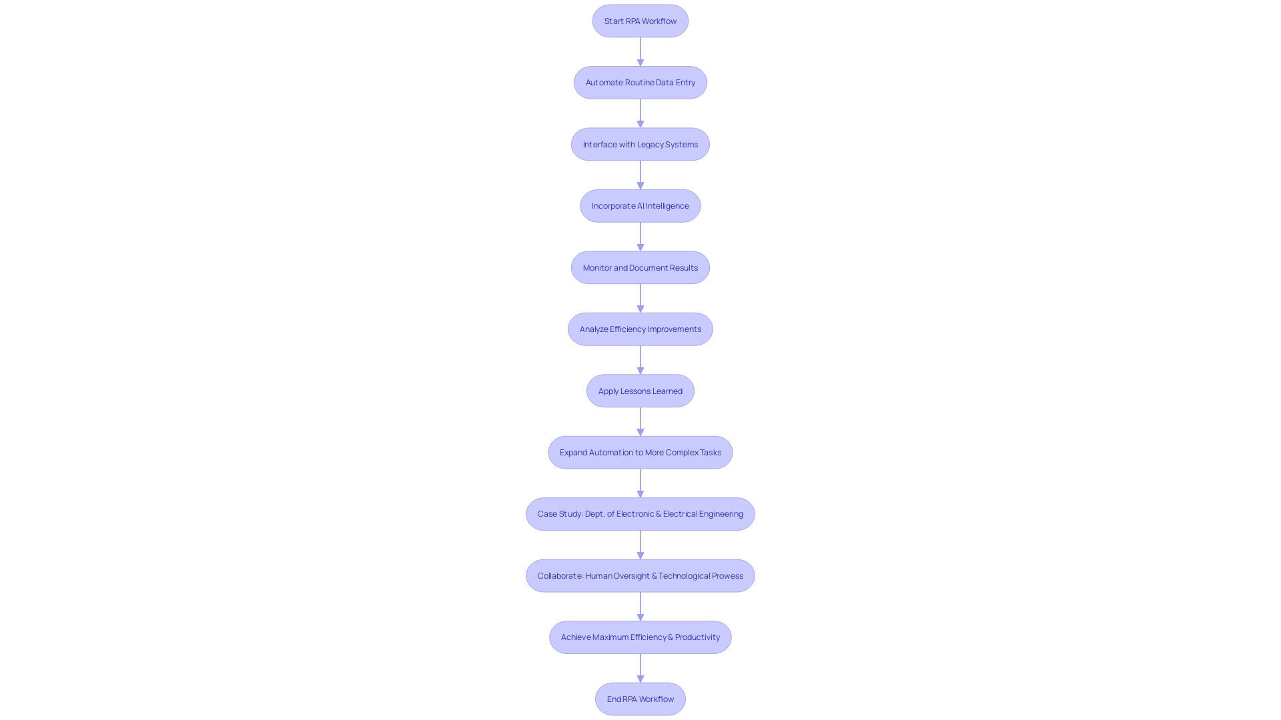Select the Incorporate AI Intelligence node

tap(640, 205)
